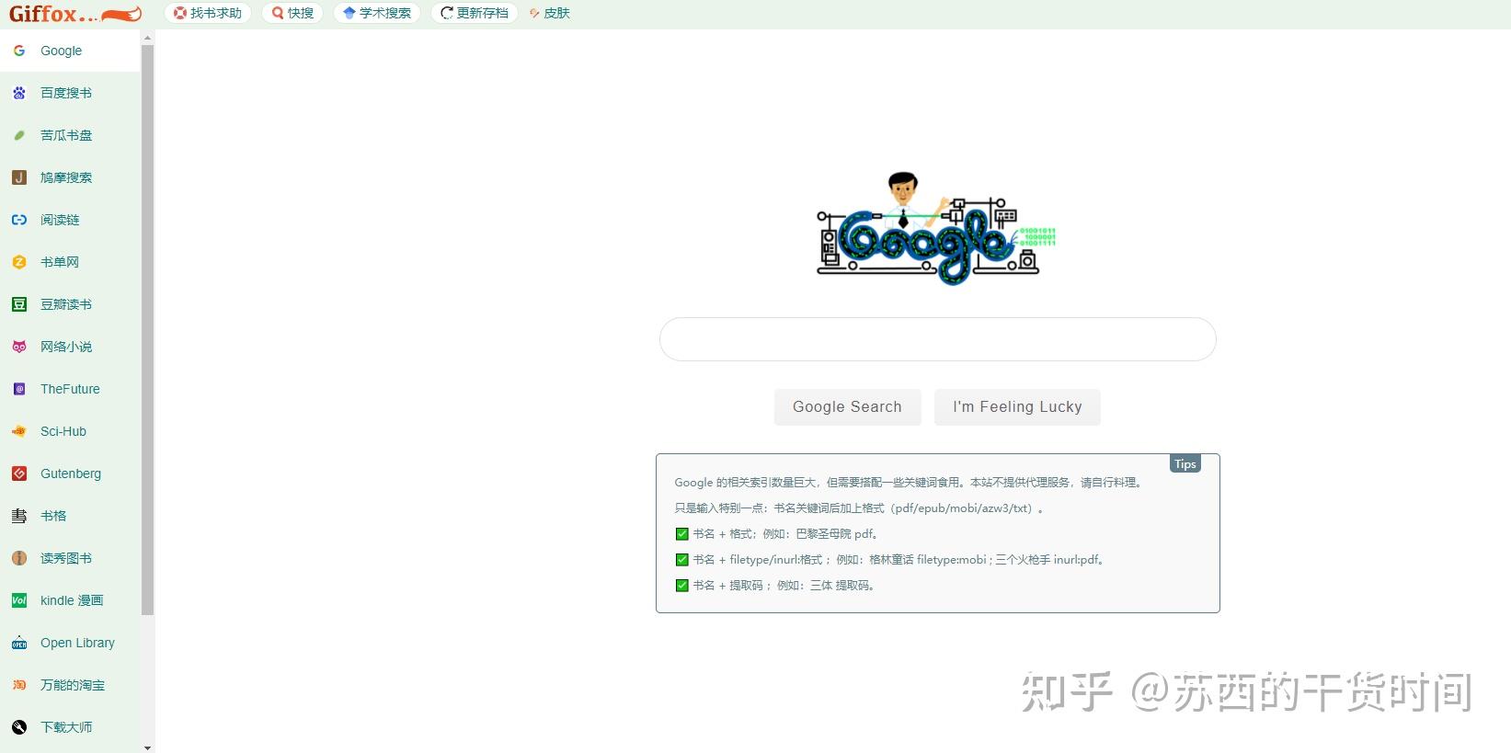Open the Open Library icon entry

click(x=70, y=643)
